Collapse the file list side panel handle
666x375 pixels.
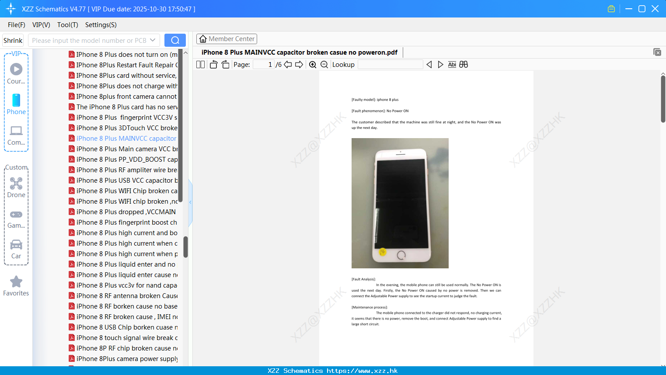pos(190,202)
